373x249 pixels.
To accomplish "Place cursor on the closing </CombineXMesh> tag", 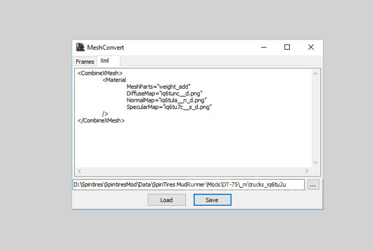I will coord(101,121).
